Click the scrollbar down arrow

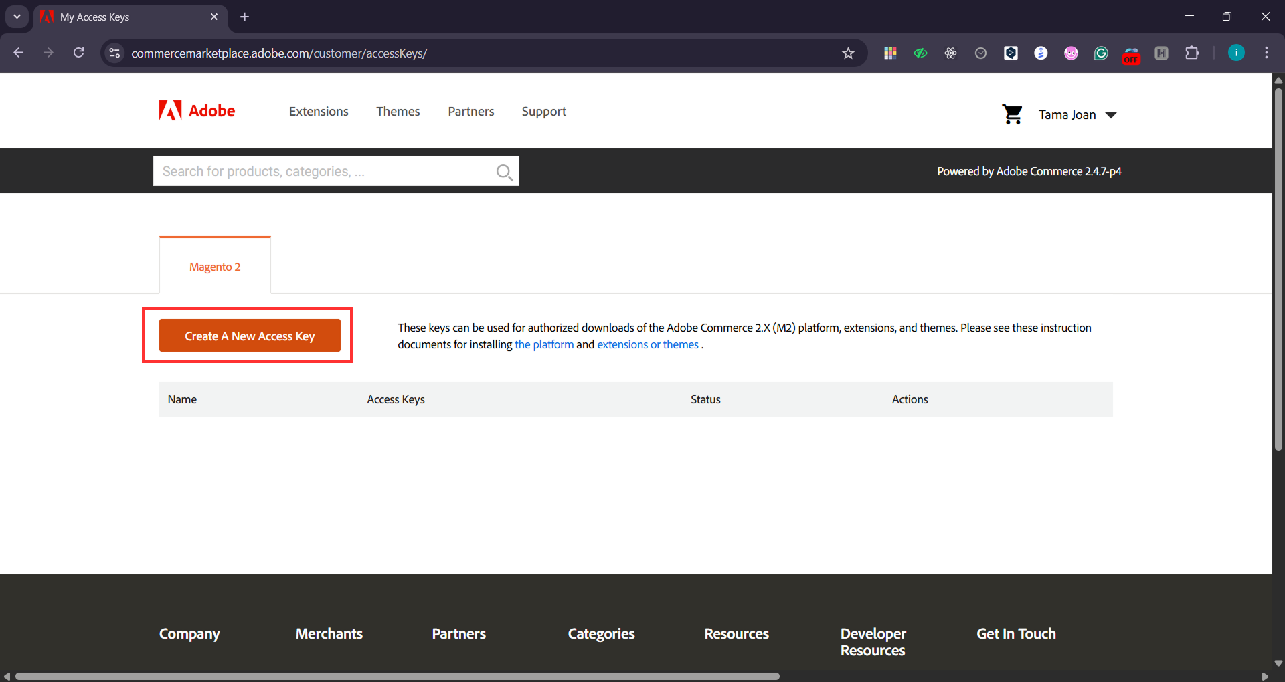[x=1278, y=663]
